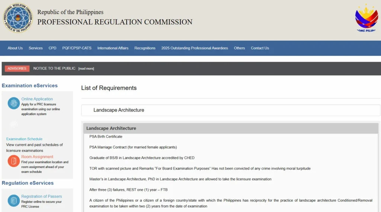Image resolution: width=381 pixels, height=212 pixels.
Task: Open the International Affairs menu
Action: click(113, 48)
